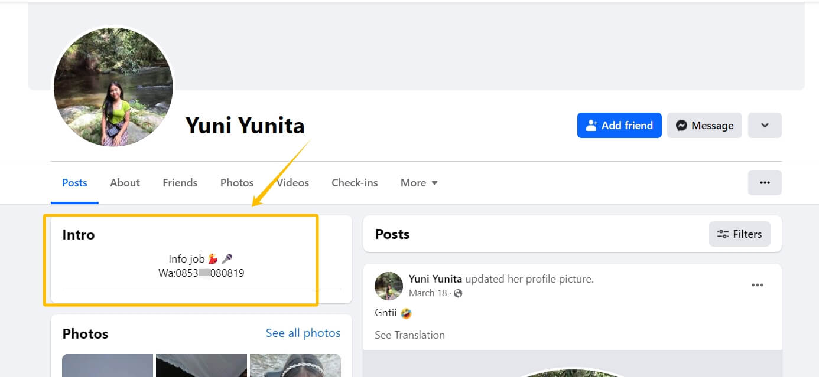
Task: Open the More tab dropdown
Action: (419, 183)
